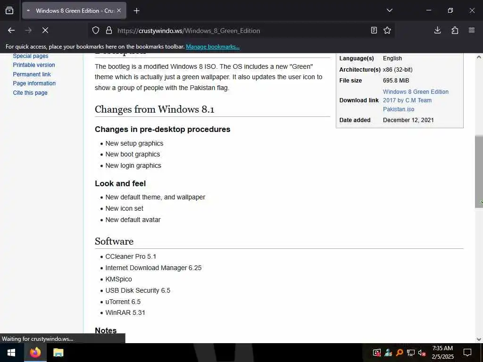Open the downloads panel
This screenshot has height=362, width=483.
pyautogui.click(x=437, y=30)
